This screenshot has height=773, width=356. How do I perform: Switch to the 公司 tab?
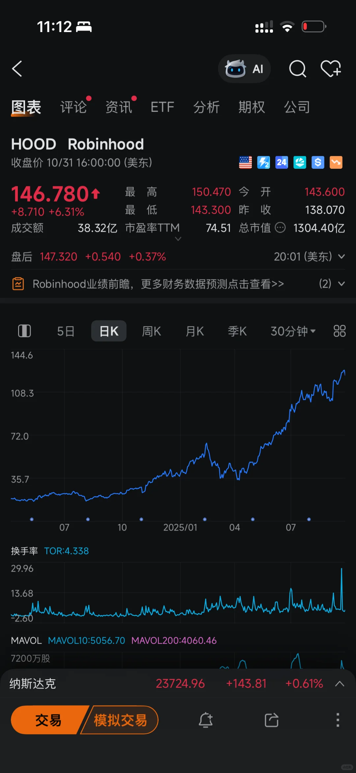coord(297,107)
